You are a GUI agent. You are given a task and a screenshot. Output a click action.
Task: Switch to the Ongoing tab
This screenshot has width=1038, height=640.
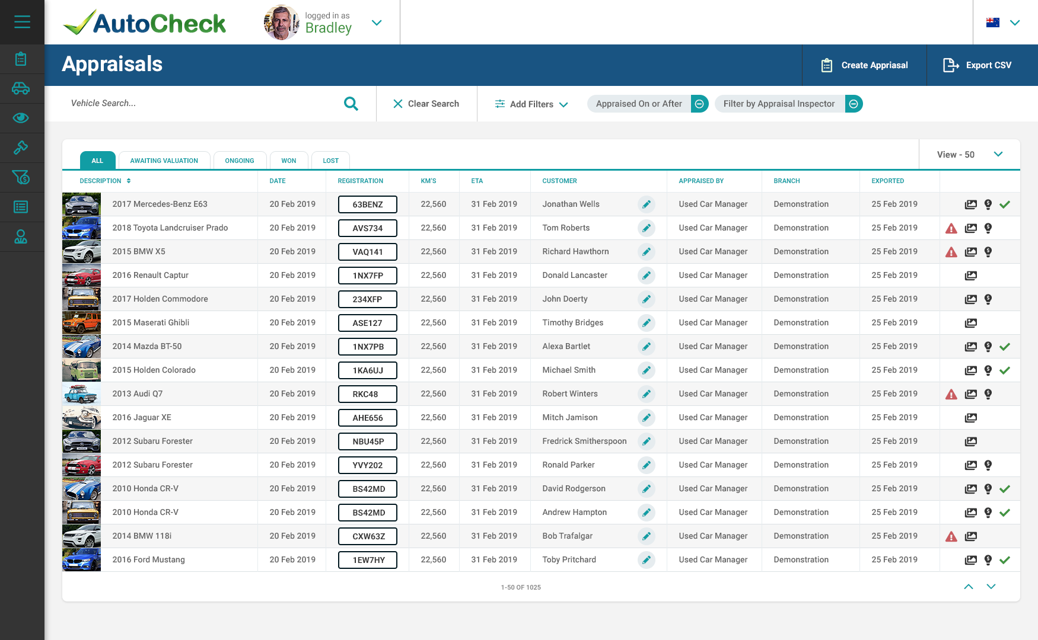240,161
